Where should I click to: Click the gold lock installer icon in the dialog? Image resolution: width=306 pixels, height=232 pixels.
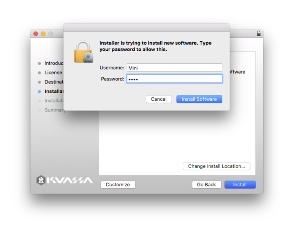point(83,52)
